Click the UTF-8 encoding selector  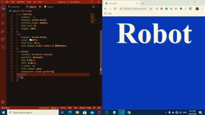pos(63,108)
